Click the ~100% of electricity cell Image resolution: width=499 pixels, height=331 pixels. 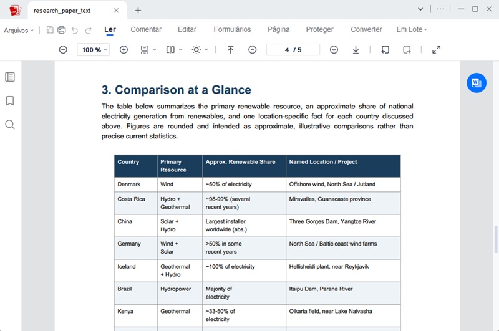pos(244,271)
